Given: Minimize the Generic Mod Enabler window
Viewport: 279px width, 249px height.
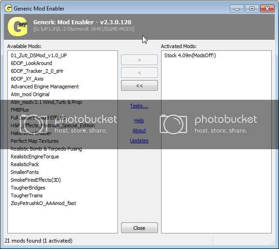Looking at the screenshot, I should coord(237,9).
